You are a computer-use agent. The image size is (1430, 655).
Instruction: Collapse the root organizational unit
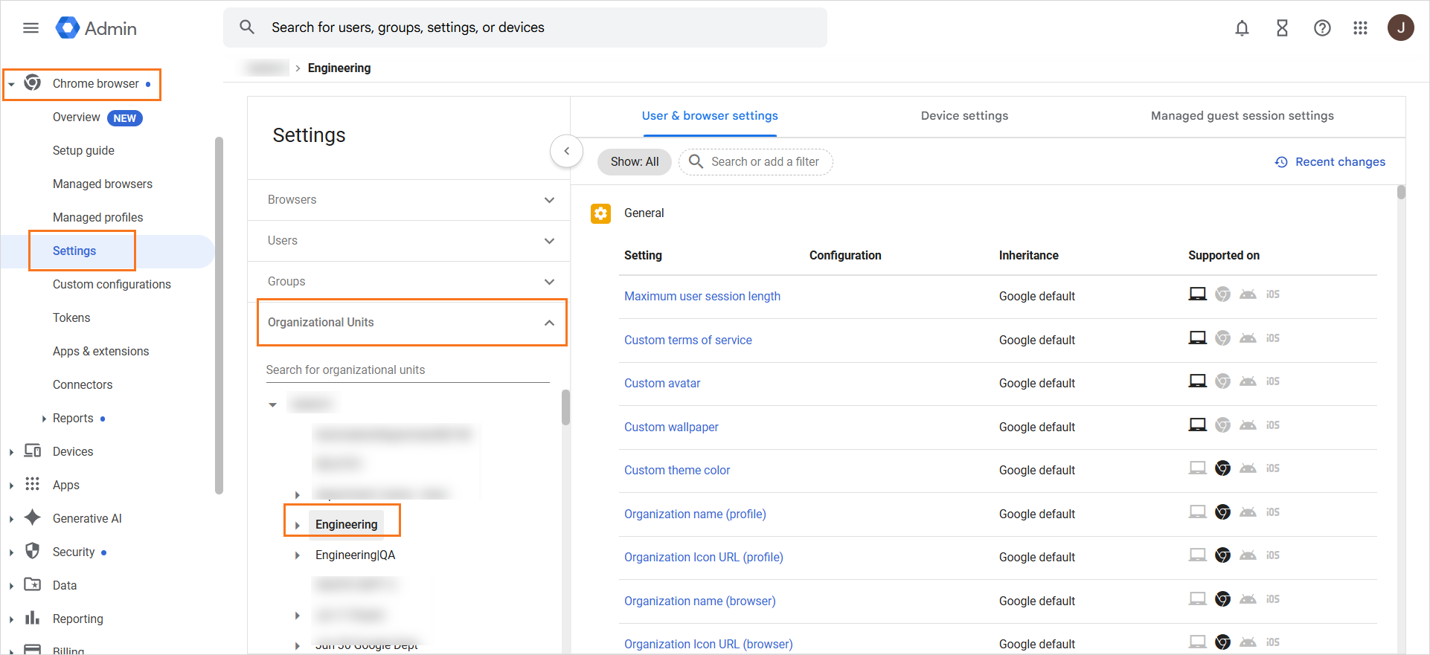tap(273, 404)
